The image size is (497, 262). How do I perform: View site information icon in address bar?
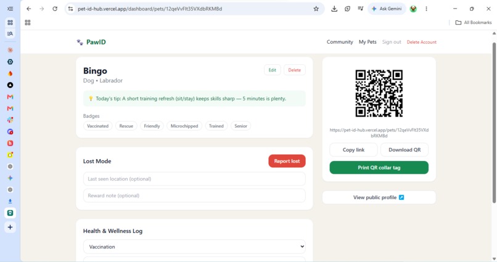click(71, 9)
